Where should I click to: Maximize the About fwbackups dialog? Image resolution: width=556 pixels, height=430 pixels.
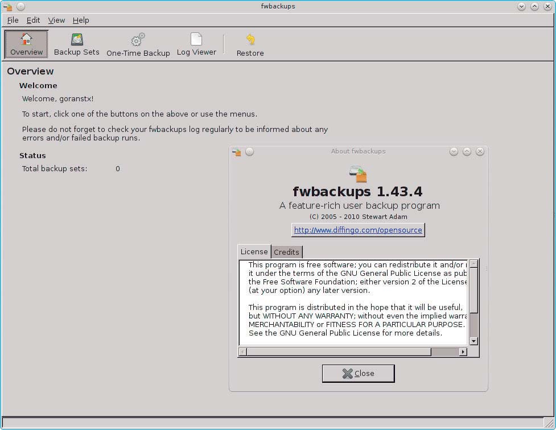tap(467, 152)
